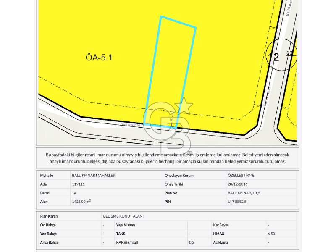Click the Onay Tarihi date 28/12/2016
Viewport: 336px width, 252px height.
pyautogui.click(x=238, y=184)
